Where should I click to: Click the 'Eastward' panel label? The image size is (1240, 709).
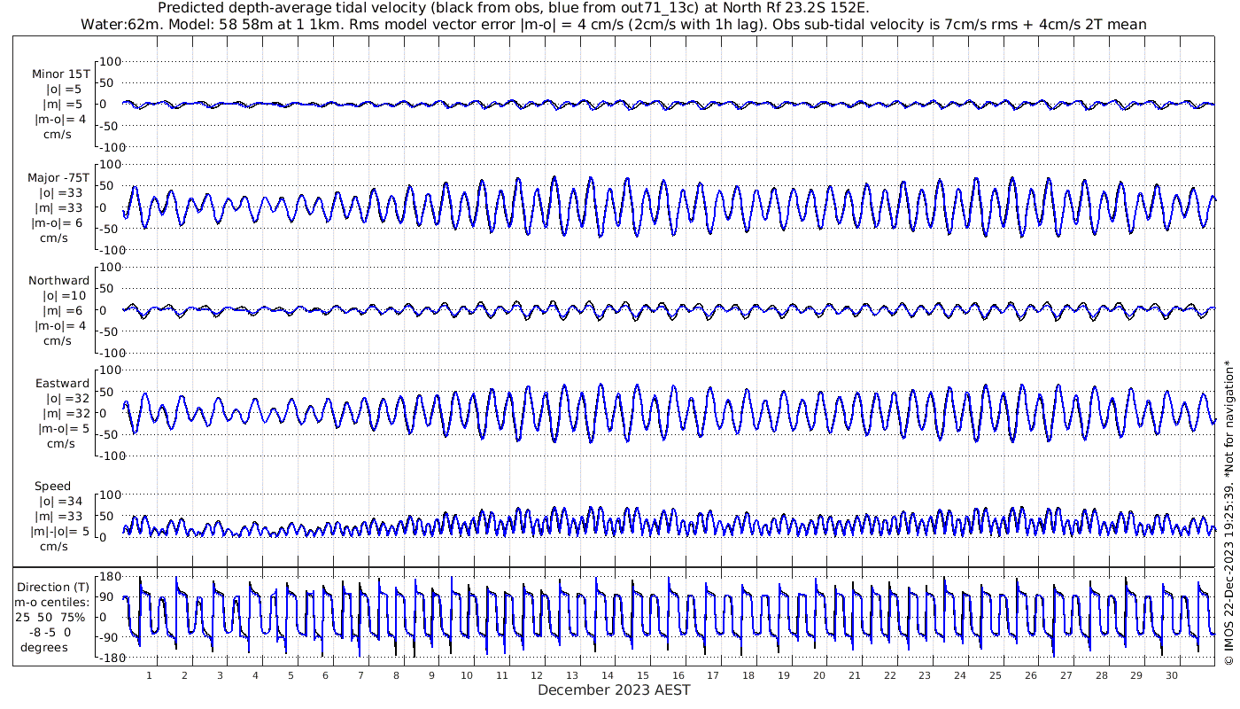(62, 384)
